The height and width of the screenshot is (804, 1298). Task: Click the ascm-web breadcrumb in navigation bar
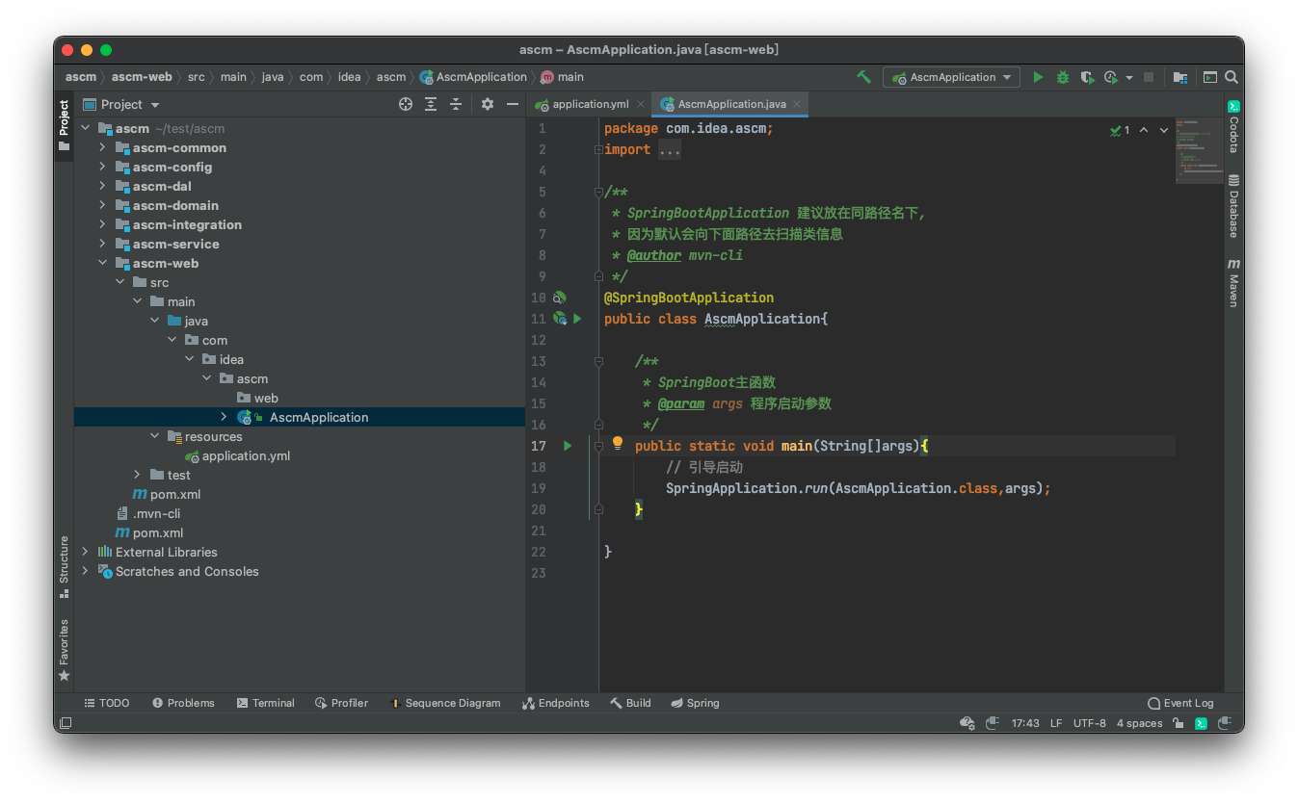pos(142,77)
